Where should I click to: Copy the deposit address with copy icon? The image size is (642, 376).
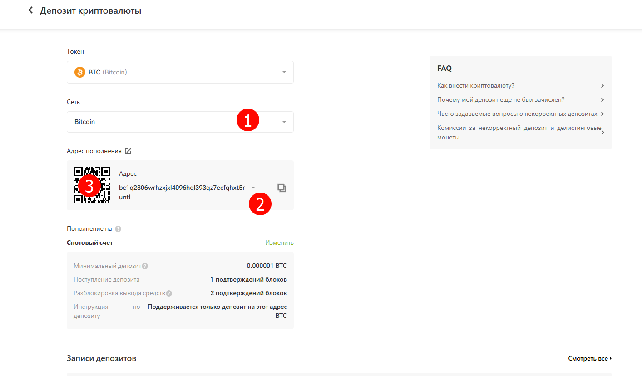pyautogui.click(x=282, y=188)
